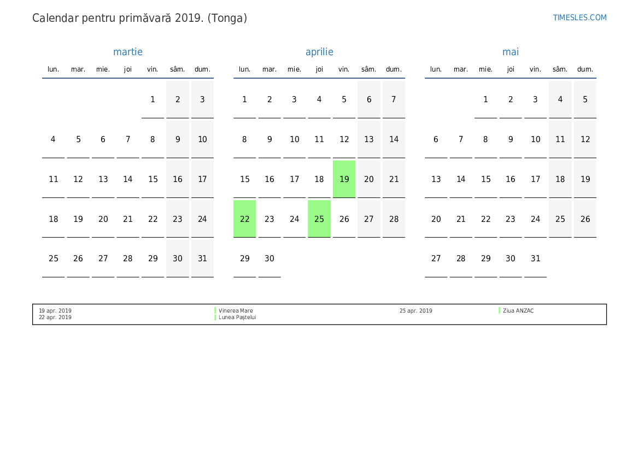Select green-highlighted April 22 cell

[x=244, y=219]
